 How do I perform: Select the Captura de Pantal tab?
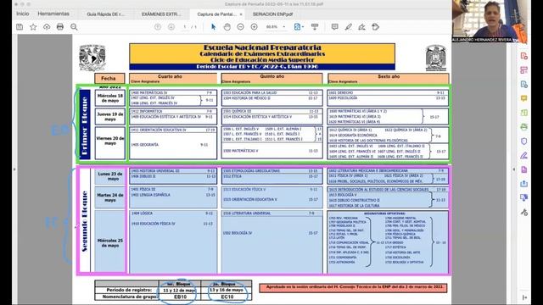(217, 14)
